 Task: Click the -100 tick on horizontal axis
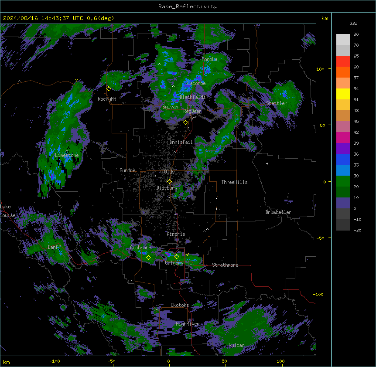[x=55, y=361]
